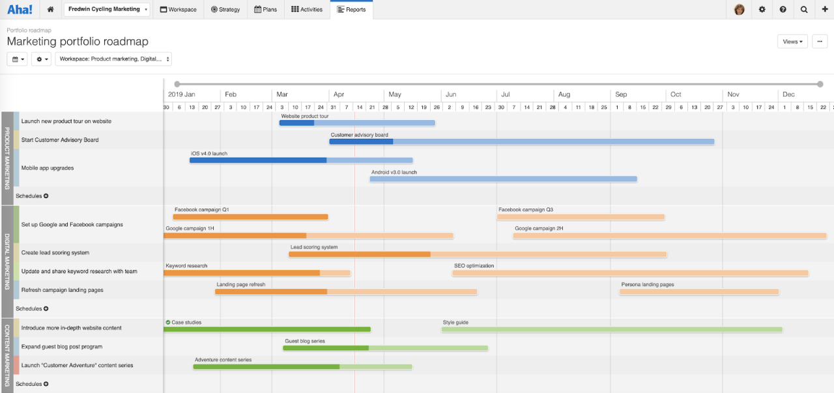This screenshot has height=393, width=834.
Task: Open the Views dropdown
Action: (792, 41)
